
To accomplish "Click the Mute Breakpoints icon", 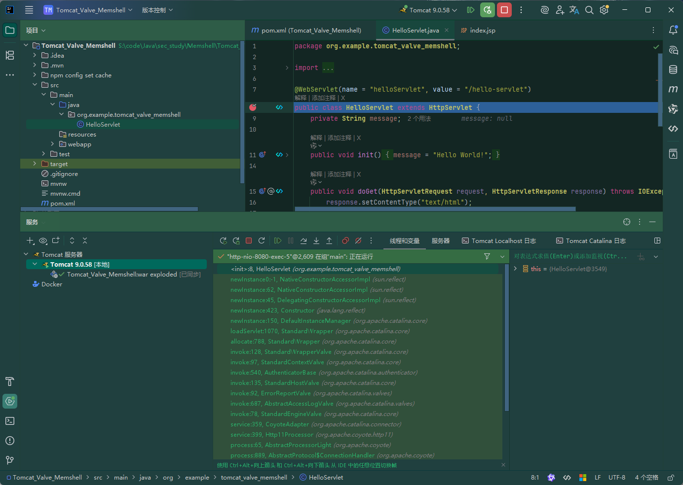I will pos(358,241).
